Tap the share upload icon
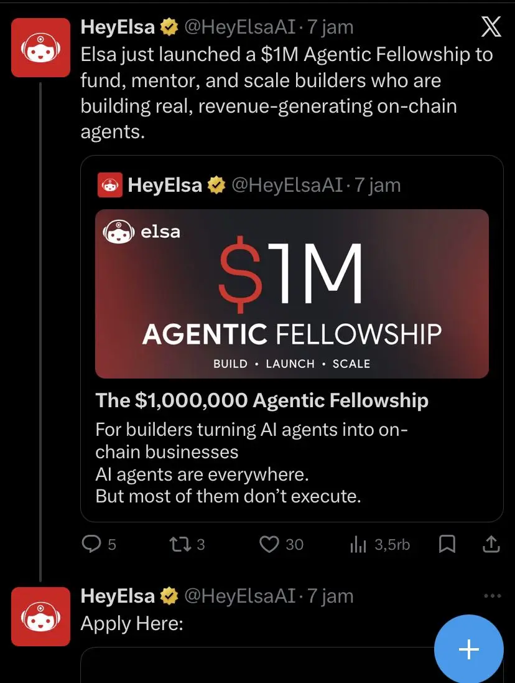515x683 pixels. pyautogui.click(x=491, y=545)
